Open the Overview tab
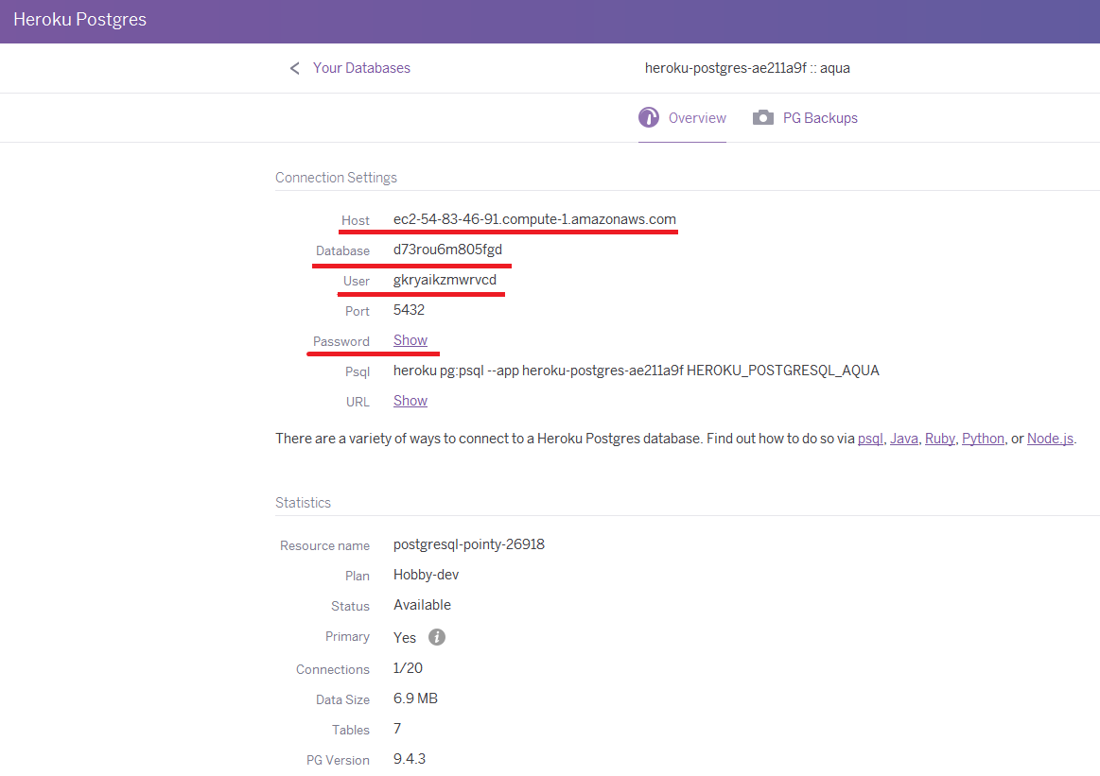The image size is (1100, 776). click(x=682, y=118)
